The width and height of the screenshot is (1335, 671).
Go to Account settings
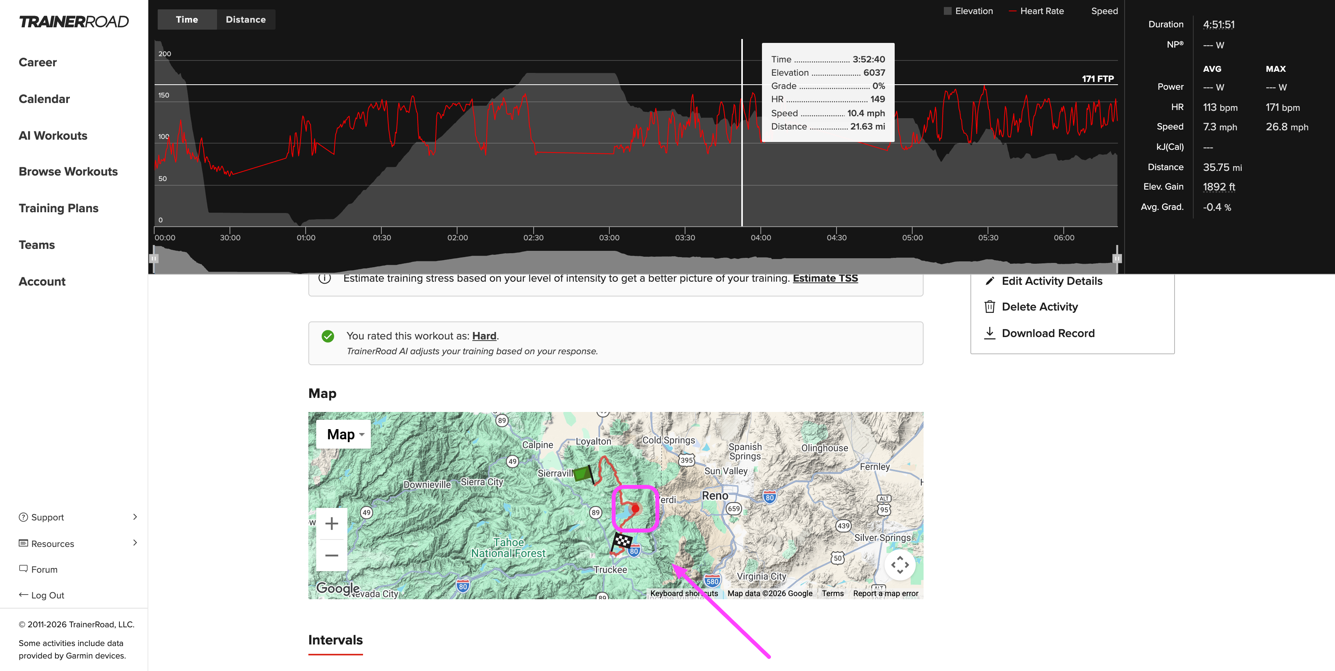point(42,282)
